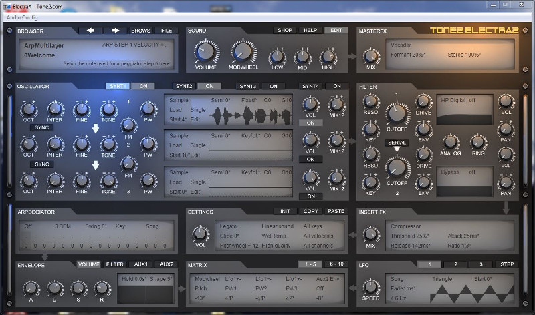Click the COPY button in Settings
Image resolution: width=535 pixels, height=315 pixels.
[x=310, y=211]
